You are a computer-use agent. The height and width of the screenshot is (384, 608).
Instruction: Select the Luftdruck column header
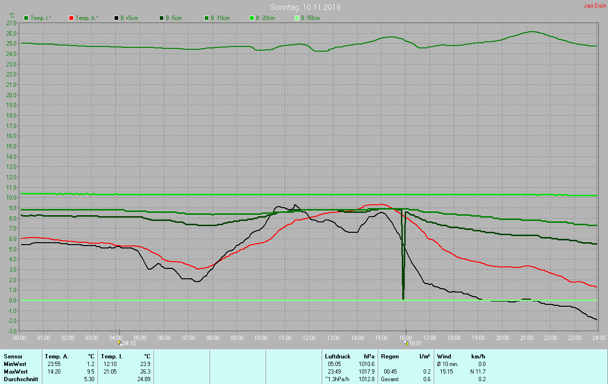[x=338, y=356]
